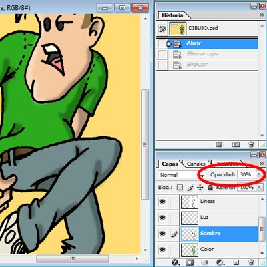The image size is (267, 267).
Task: Delete layer with Capas trash icon
Action: pyautogui.click(x=251, y=262)
